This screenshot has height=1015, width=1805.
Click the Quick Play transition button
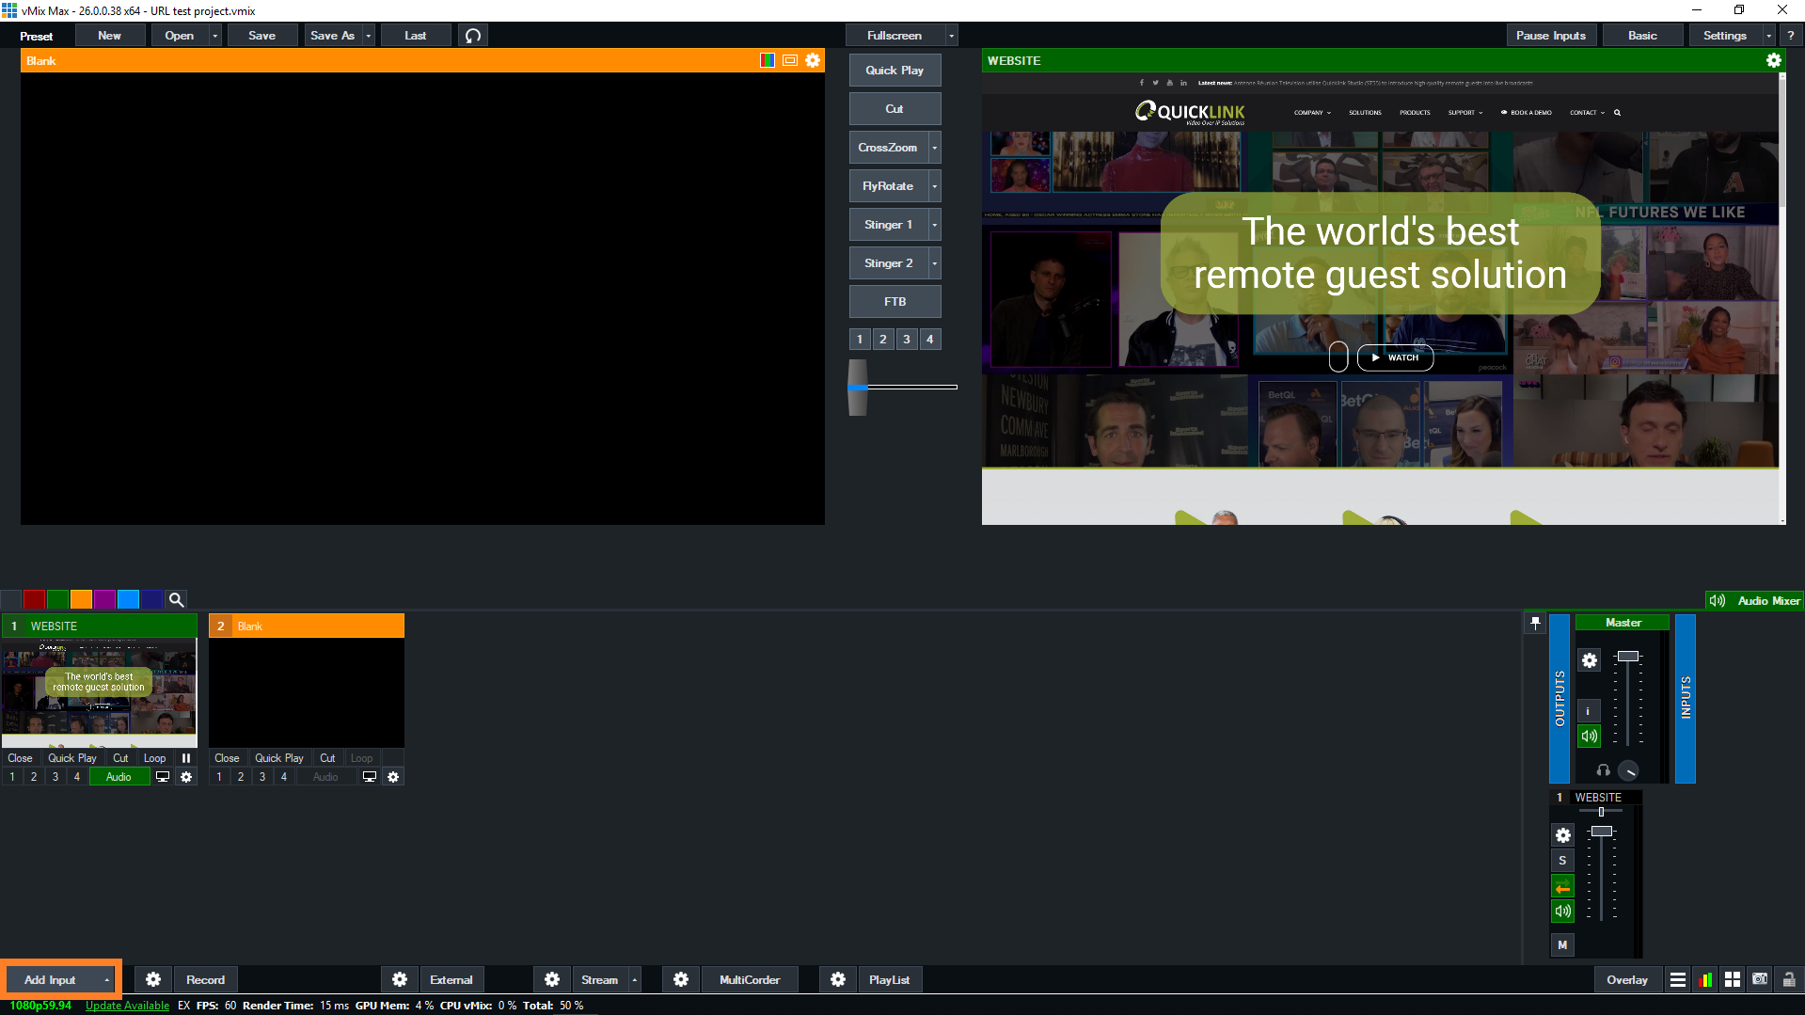[x=895, y=71]
